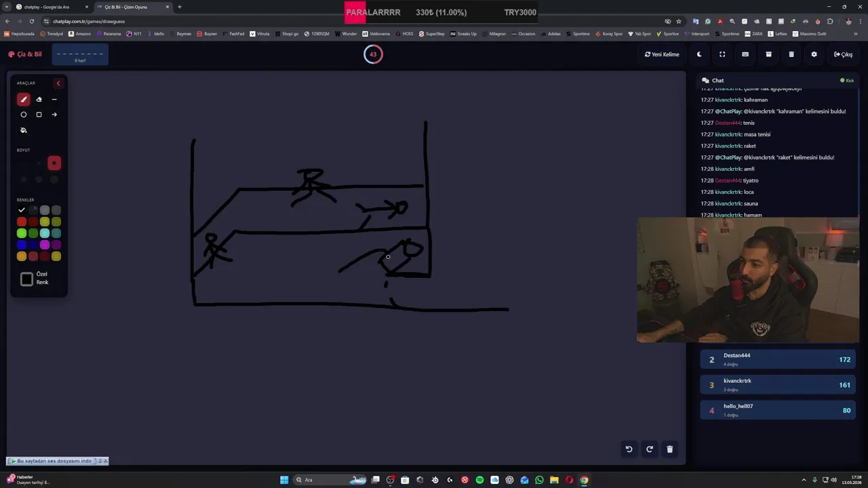This screenshot has height=488, width=868.
Task: Pick the magenta color swatch
Action: [45, 245]
